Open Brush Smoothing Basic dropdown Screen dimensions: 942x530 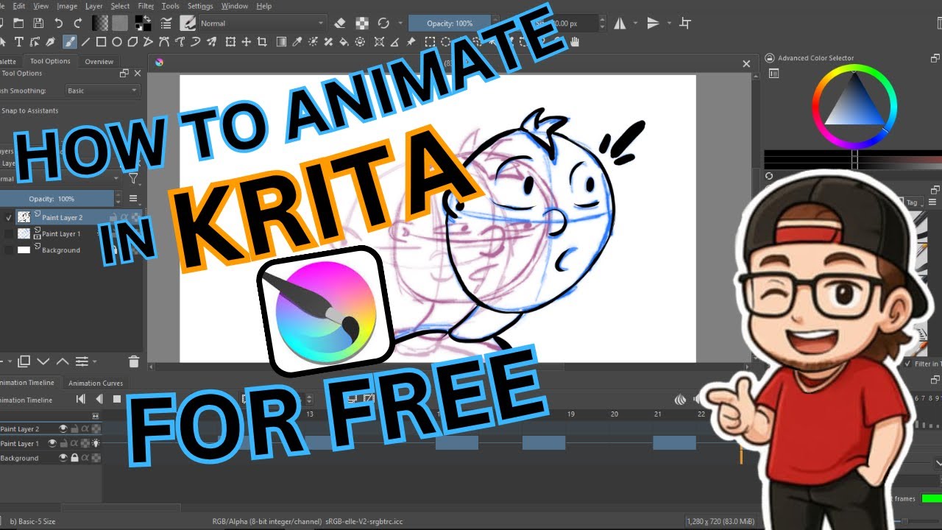(x=102, y=91)
